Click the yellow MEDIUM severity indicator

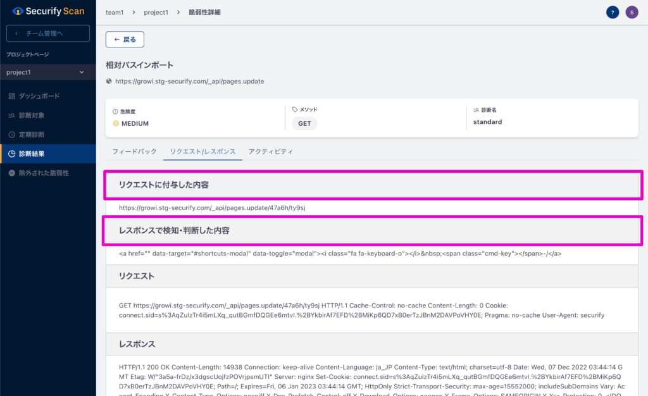(x=116, y=123)
